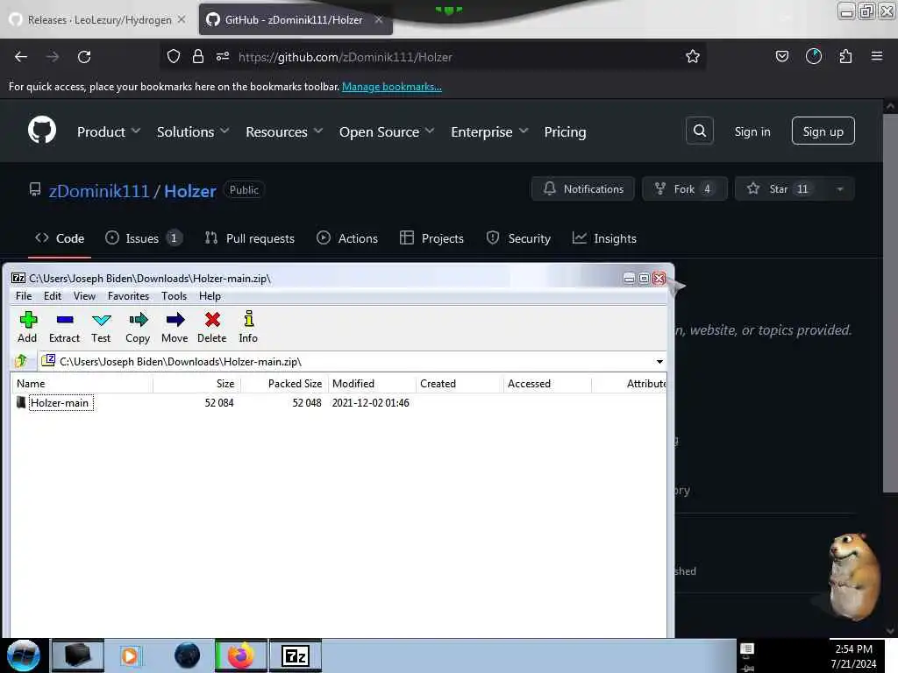Open the 7-Zip Edit menu

(53, 296)
